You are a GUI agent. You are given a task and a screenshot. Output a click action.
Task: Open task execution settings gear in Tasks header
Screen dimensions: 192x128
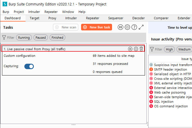pos(127,27)
